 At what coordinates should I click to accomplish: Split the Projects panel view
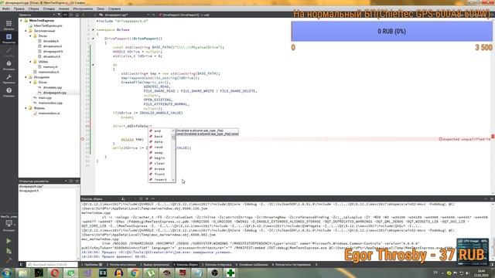click(71, 15)
